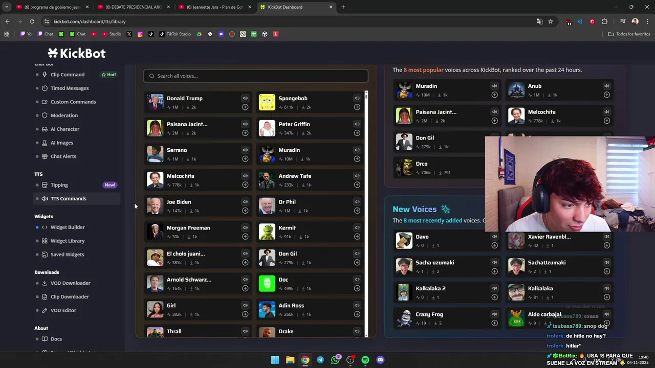Open Widget Builder

tap(68, 227)
